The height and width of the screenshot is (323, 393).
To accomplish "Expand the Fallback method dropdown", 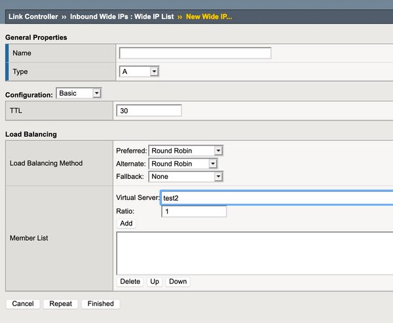I will (x=186, y=177).
